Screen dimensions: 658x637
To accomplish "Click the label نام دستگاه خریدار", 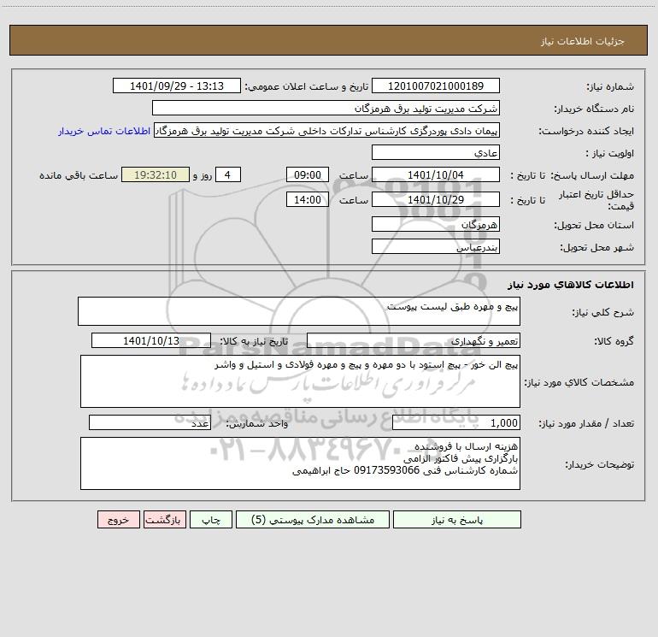I will click(x=594, y=109).
